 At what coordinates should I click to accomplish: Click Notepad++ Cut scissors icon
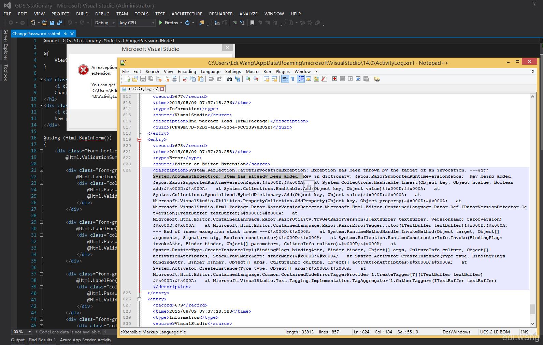[185, 79]
